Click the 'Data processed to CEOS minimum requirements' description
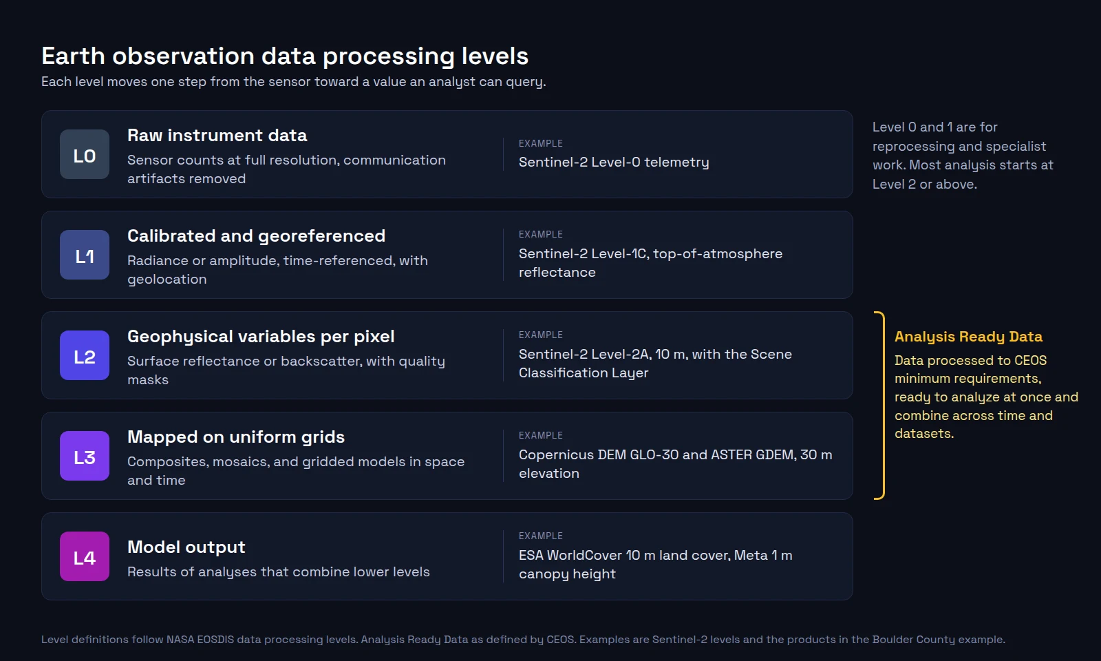 (986, 397)
